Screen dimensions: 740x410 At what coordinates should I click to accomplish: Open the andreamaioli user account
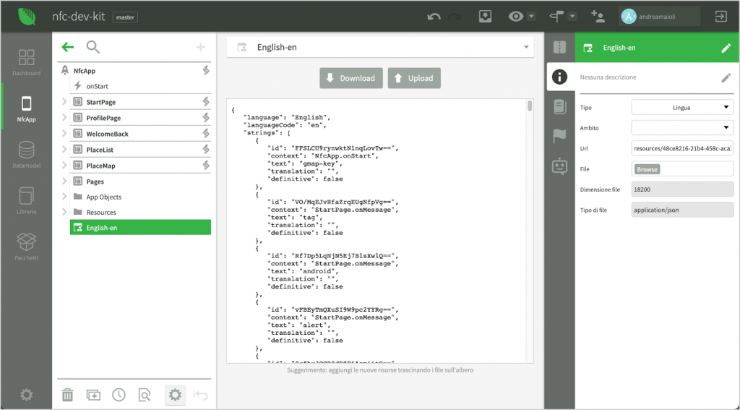pyautogui.click(x=659, y=17)
